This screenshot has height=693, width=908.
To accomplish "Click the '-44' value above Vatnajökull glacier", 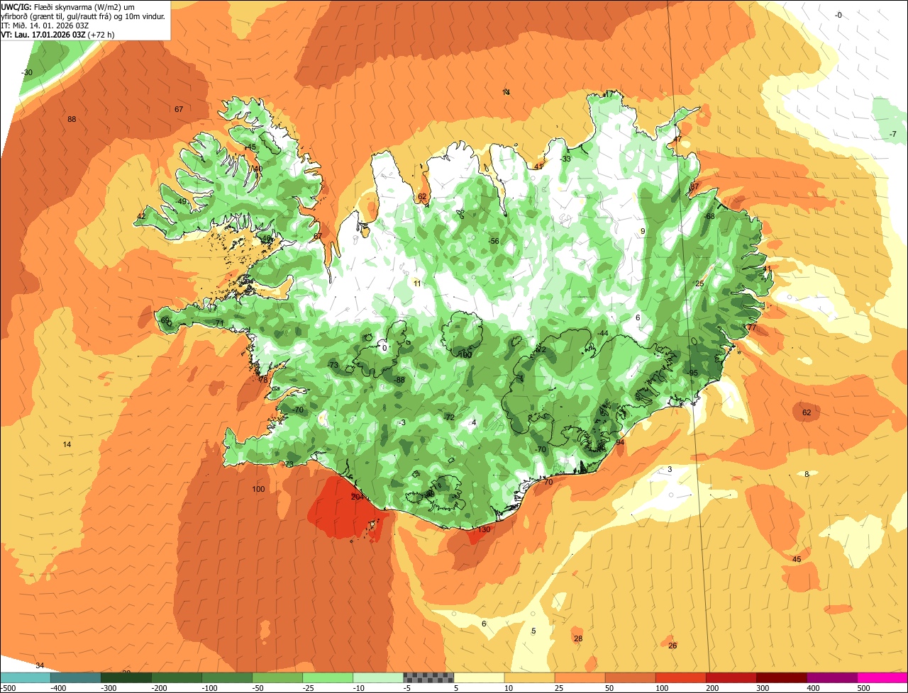I will pyautogui.click(x=603, y=333).
